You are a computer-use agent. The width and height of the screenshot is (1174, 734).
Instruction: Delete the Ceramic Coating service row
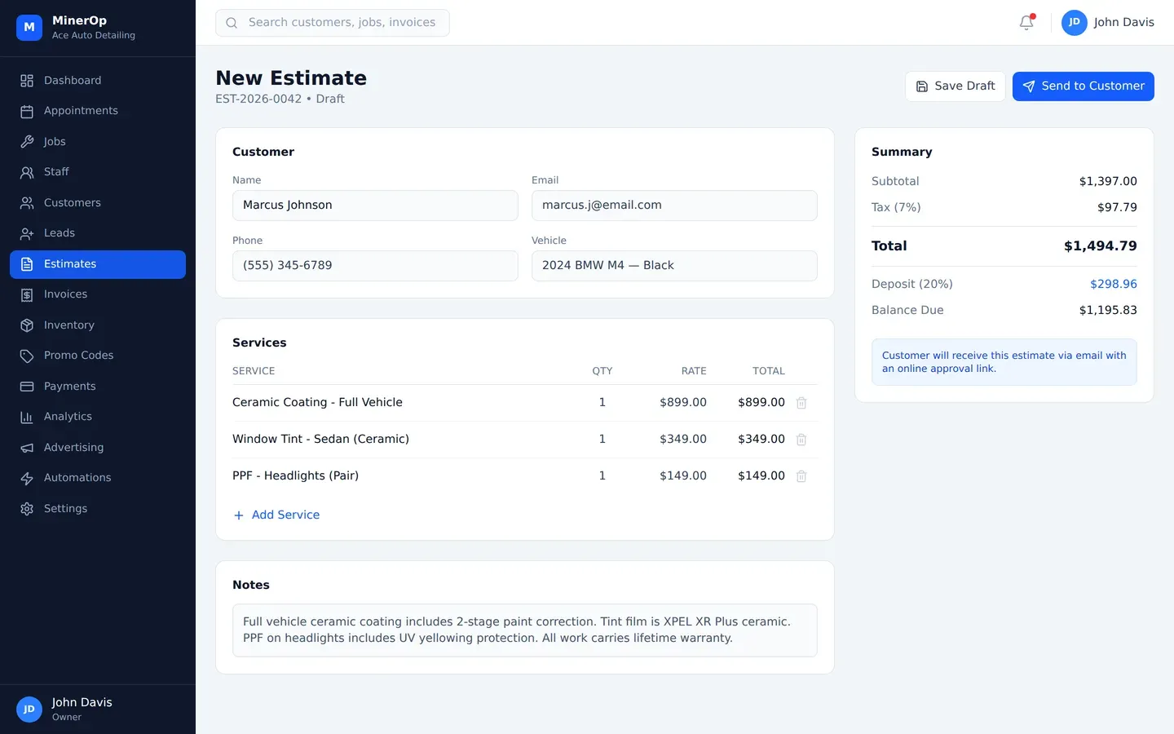pyautogui.click(x=801, y=402)
